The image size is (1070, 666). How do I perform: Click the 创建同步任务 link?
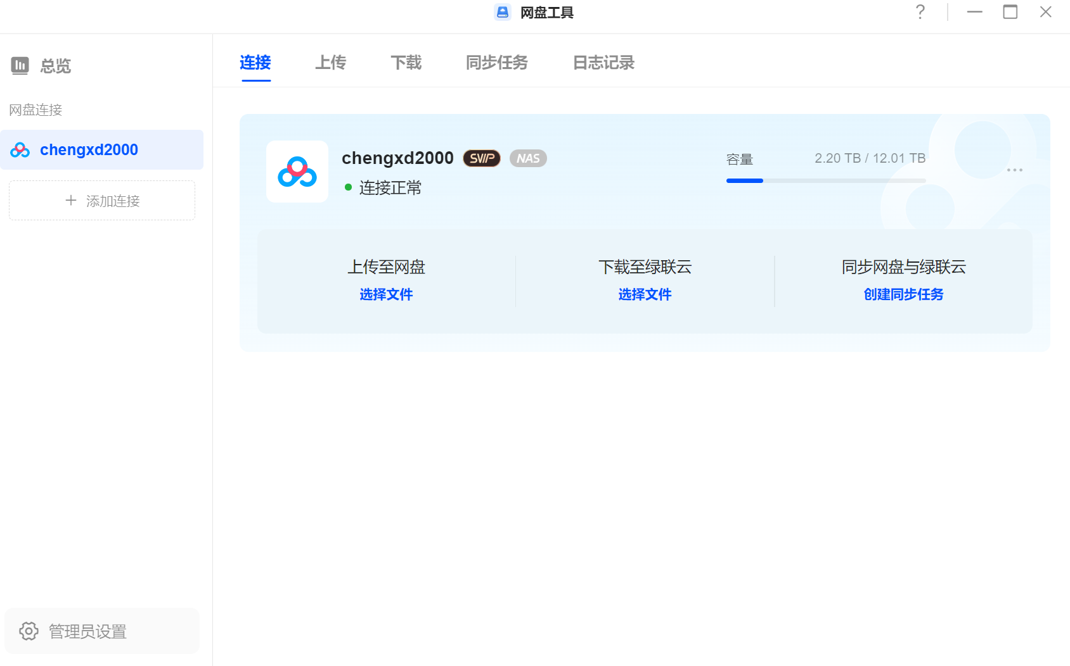point(903,294)
